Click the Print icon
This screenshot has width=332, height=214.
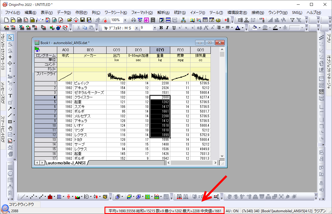click(x=133, y=20)
